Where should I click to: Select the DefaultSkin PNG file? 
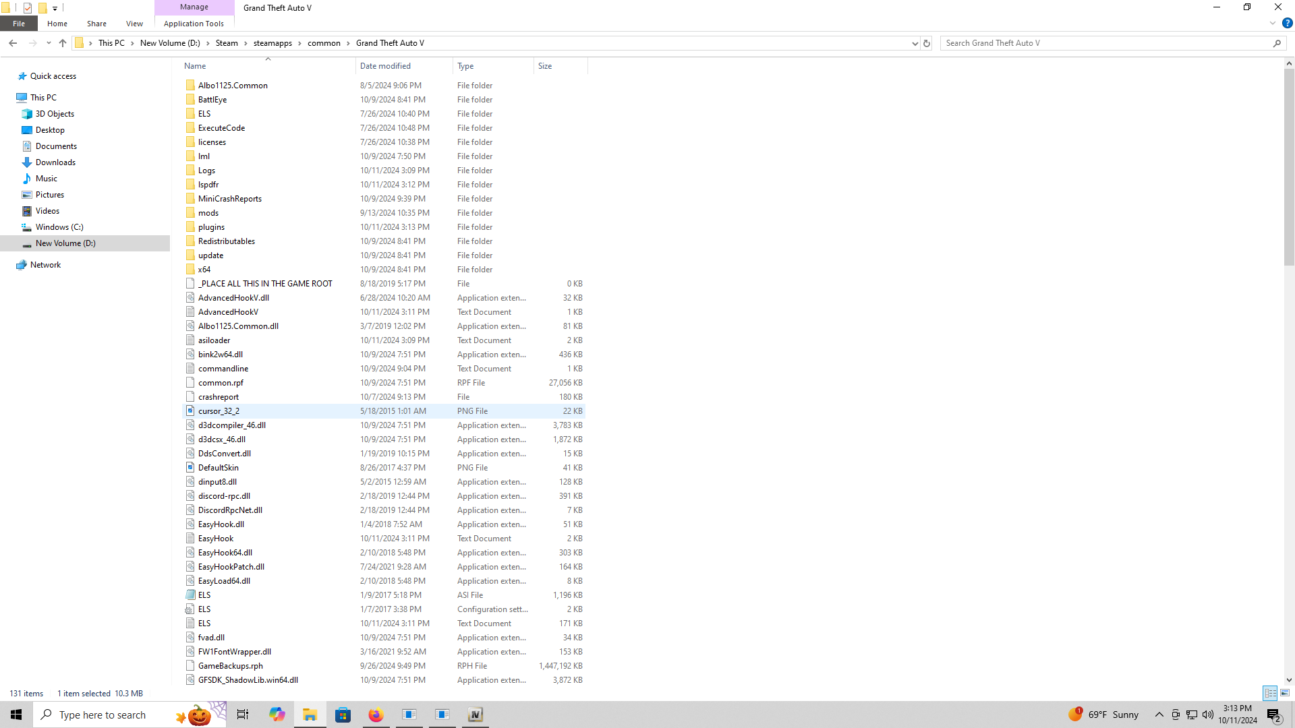(x=218, y=468)
